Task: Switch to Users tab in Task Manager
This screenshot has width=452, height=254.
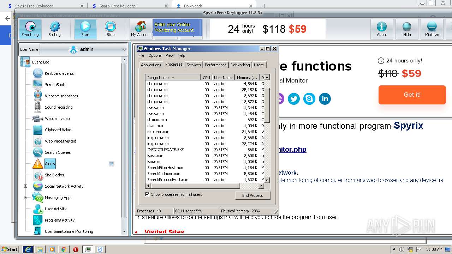Action: [259, 65]
